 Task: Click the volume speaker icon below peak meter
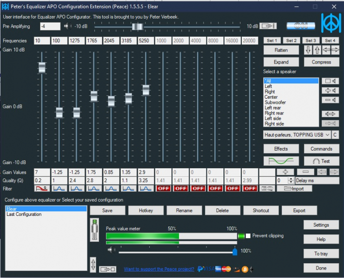coord(112,250)
